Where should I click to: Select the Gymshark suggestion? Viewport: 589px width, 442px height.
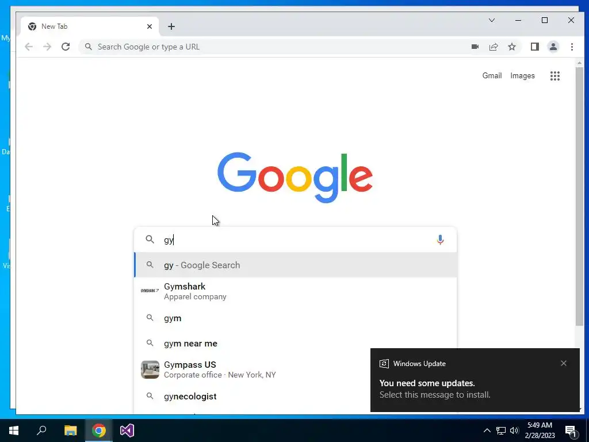click(x=296, y=291)
